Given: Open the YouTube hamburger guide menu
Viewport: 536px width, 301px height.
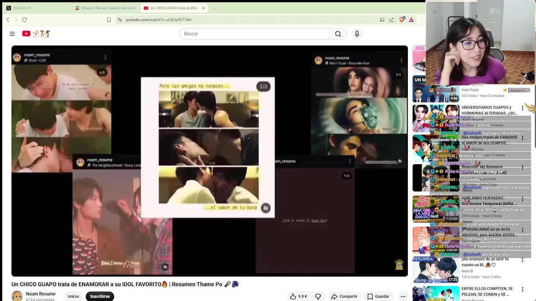Looking at the screenshot, I should pos(12,34).
